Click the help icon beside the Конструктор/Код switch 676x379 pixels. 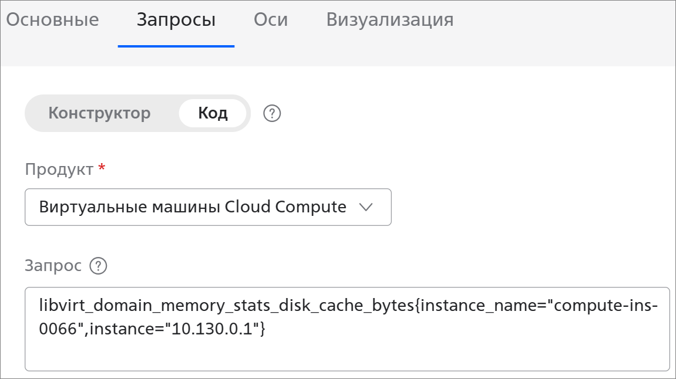tap(271, 113)
